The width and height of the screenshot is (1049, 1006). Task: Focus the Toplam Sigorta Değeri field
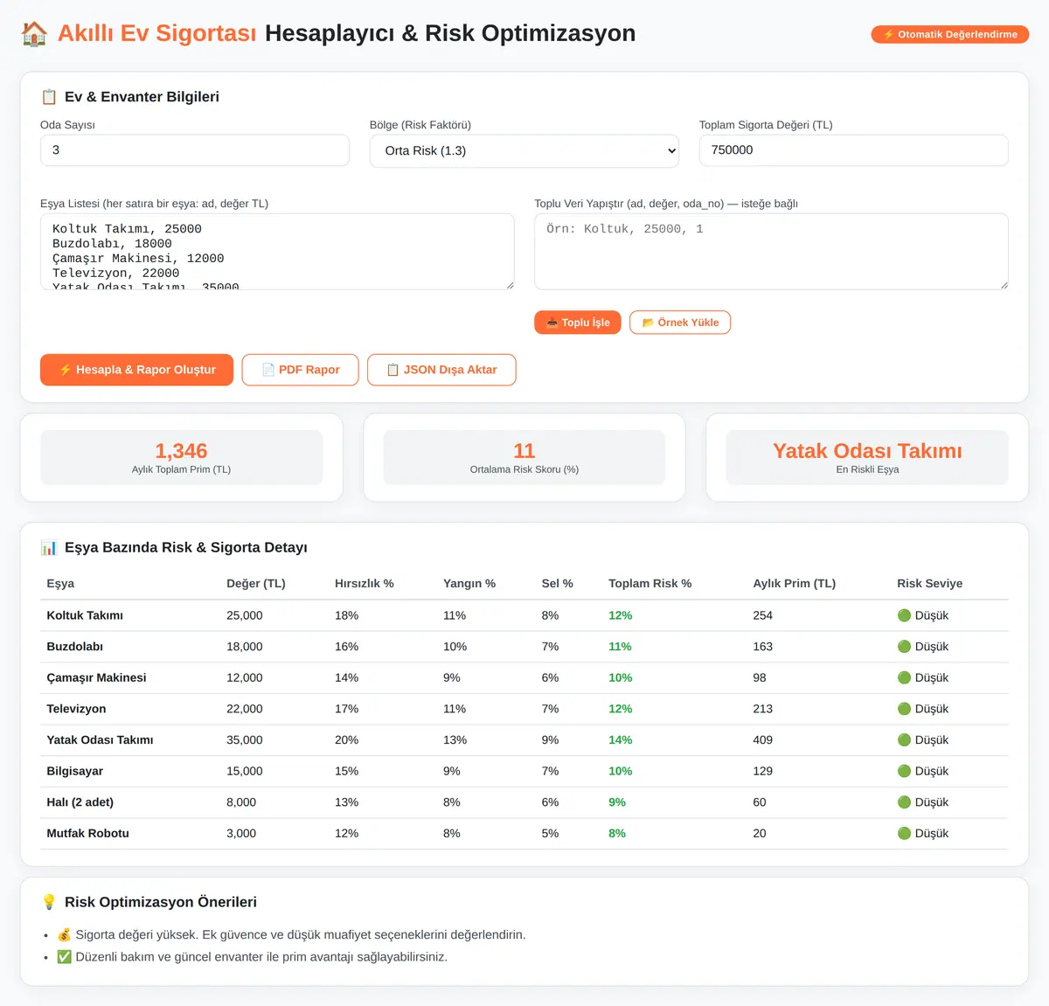pyautogui.click(x=854, y=150)
